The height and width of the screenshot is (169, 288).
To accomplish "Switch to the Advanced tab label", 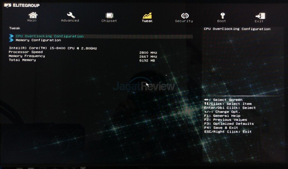I will (70, 21).
